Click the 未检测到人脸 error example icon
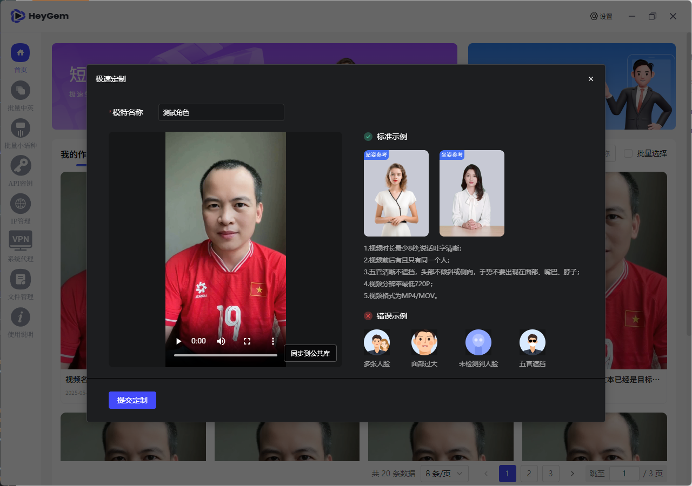692x486 pixels. click(x=478, y=342)
